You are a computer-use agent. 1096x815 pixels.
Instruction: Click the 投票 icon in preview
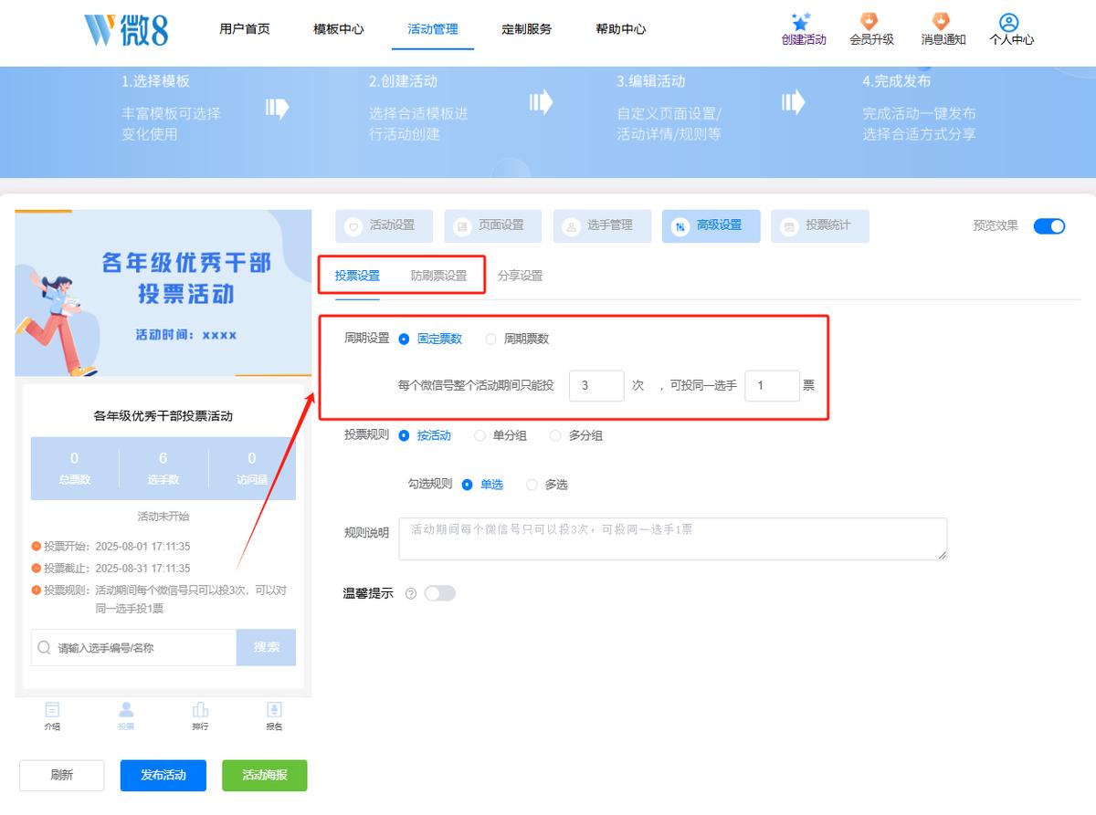(126, 709)
